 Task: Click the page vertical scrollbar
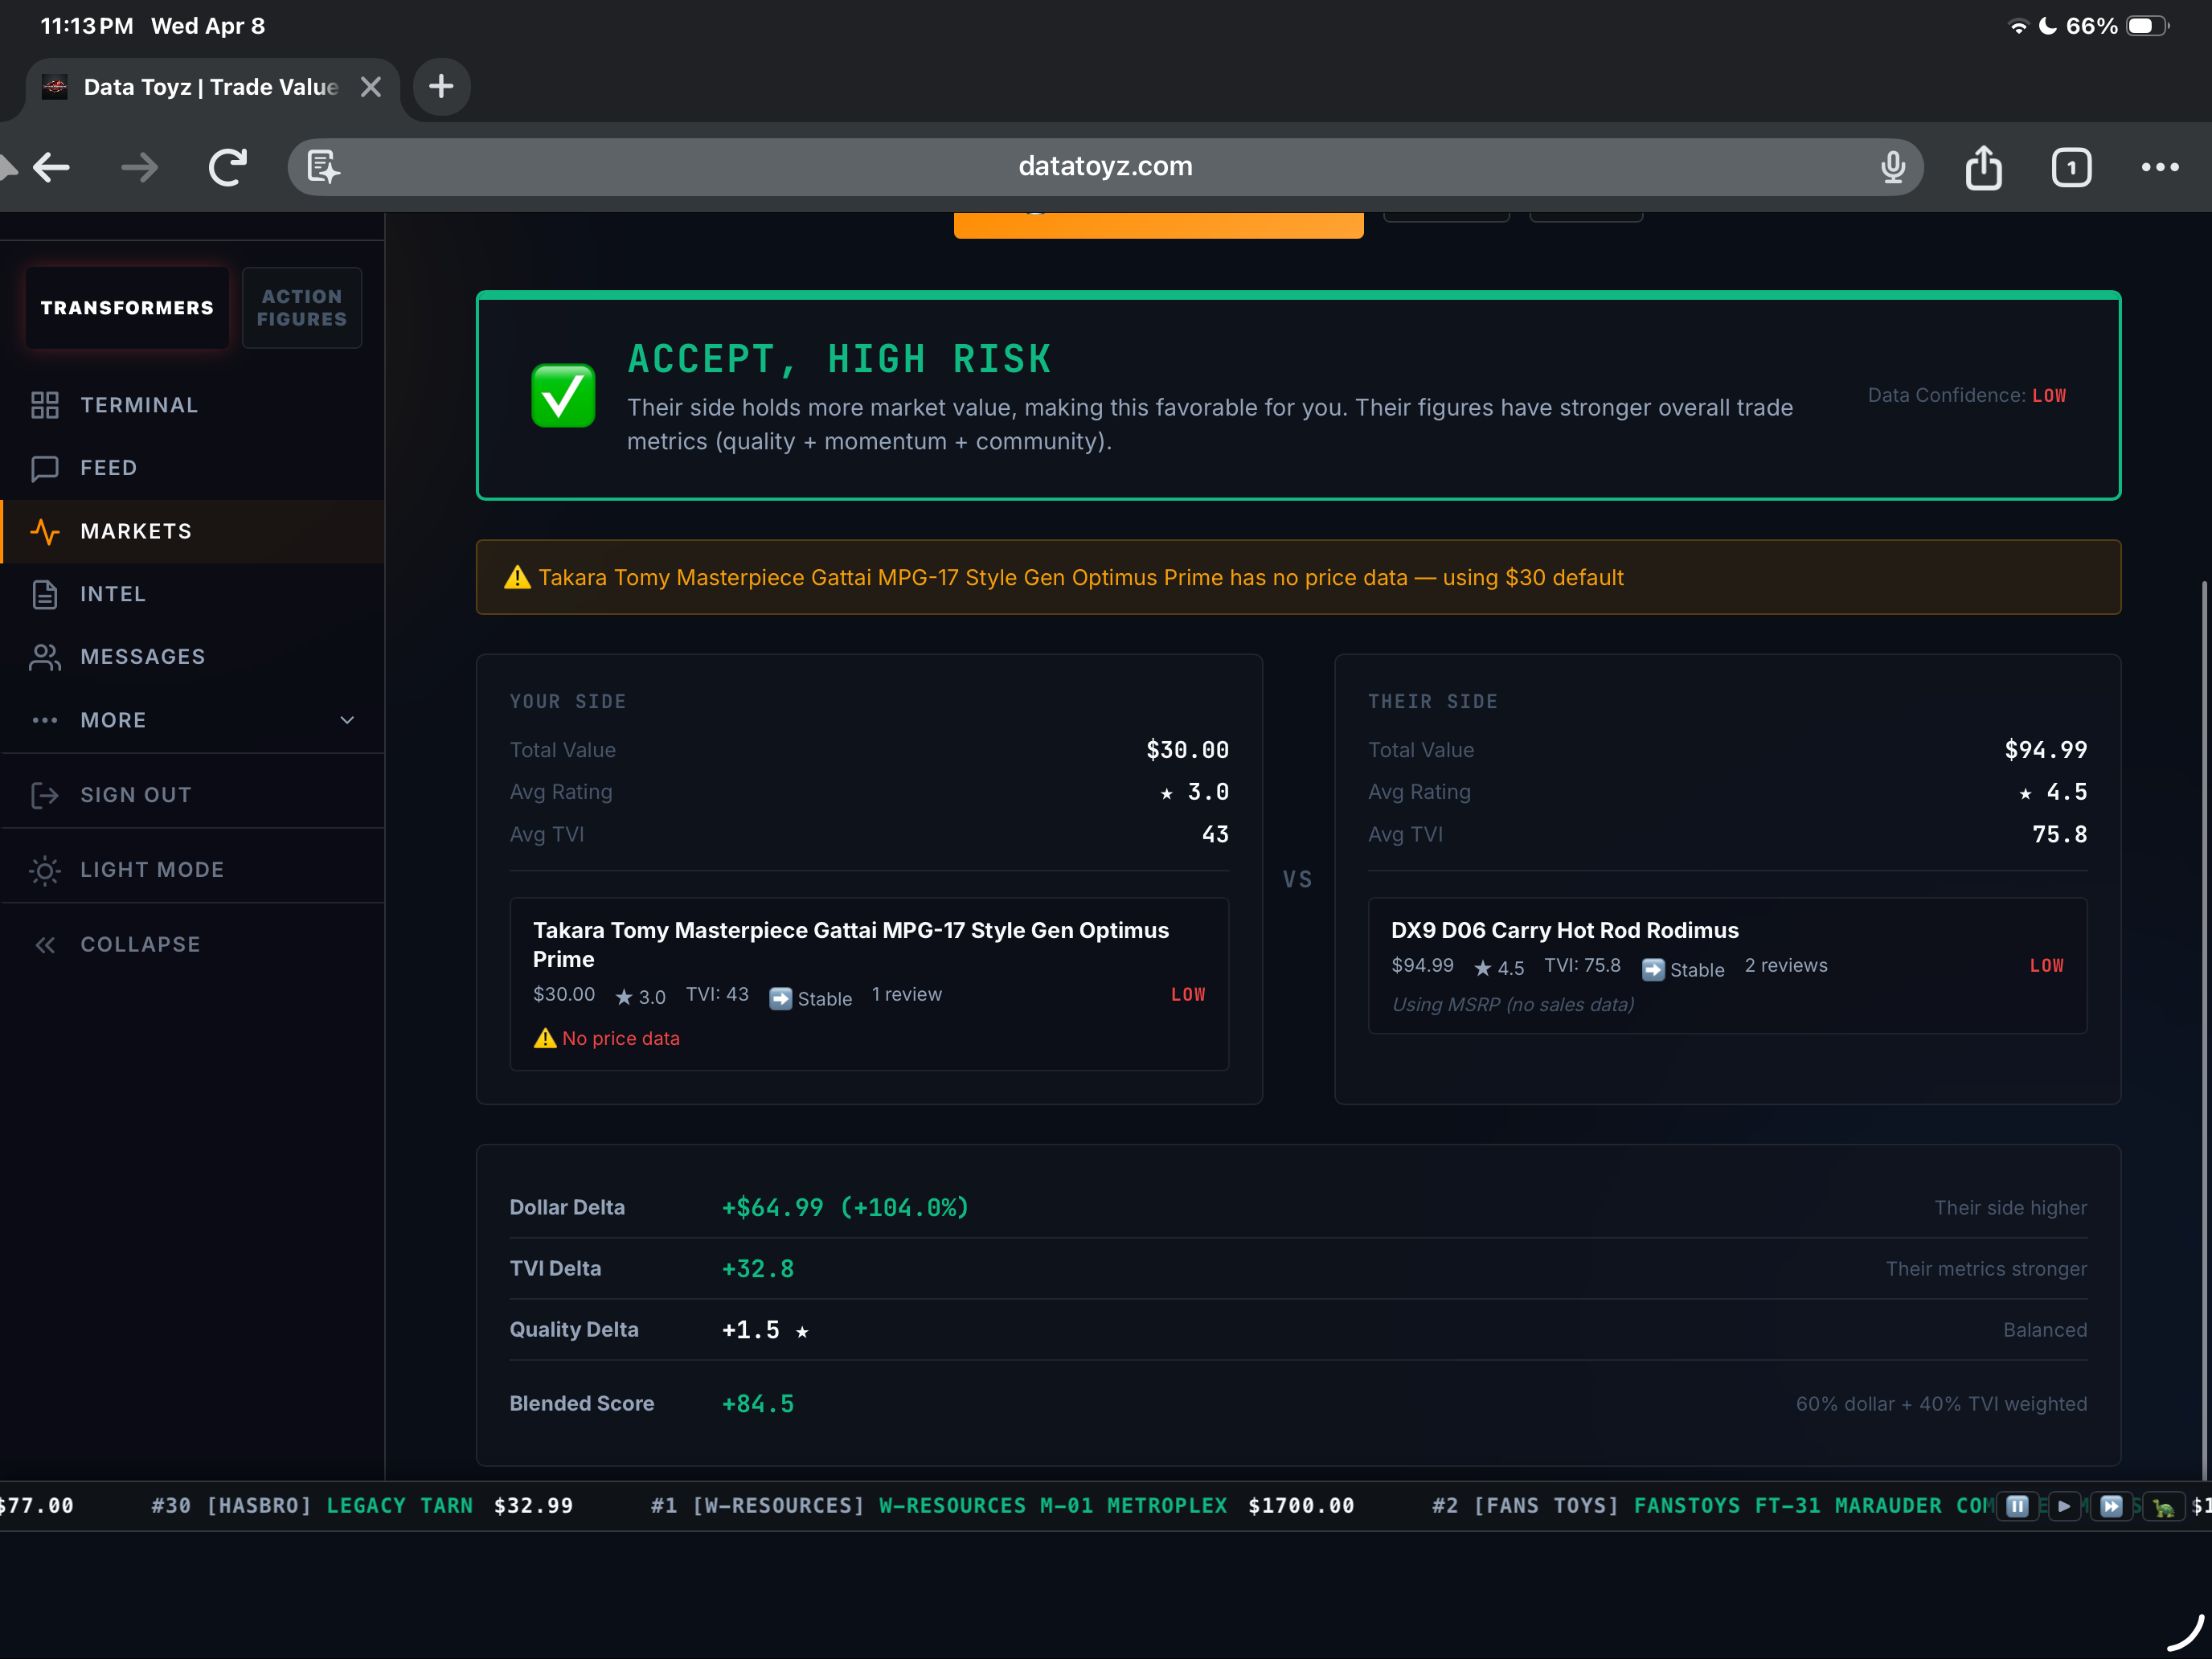(x=2204, y=1030)
